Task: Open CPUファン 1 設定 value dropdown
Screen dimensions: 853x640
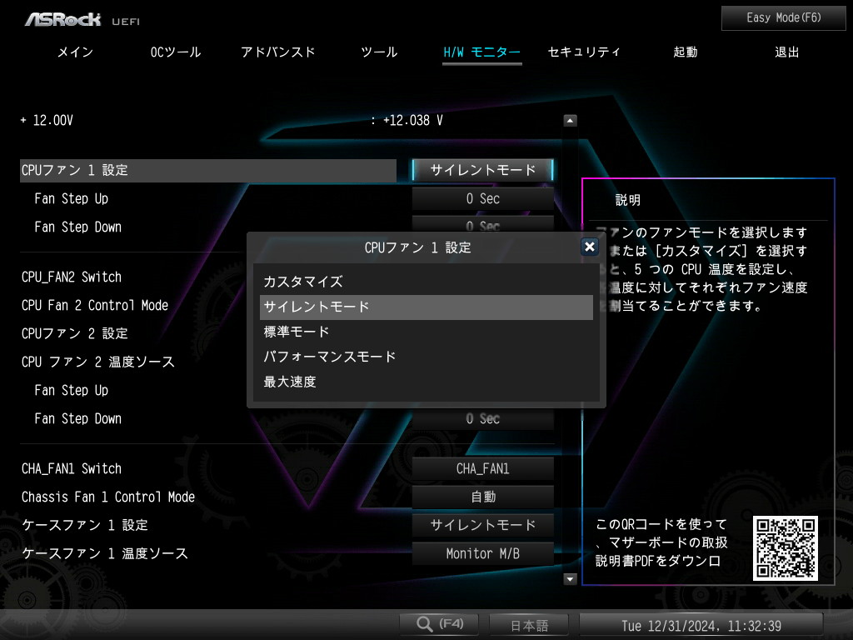Action: [482, 170]
